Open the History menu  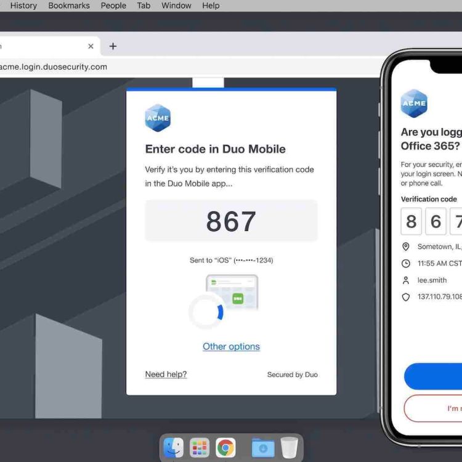click(x=23, y=6)
